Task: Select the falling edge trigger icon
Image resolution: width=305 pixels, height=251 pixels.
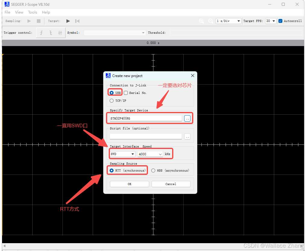Action: (x=50, y=33)
